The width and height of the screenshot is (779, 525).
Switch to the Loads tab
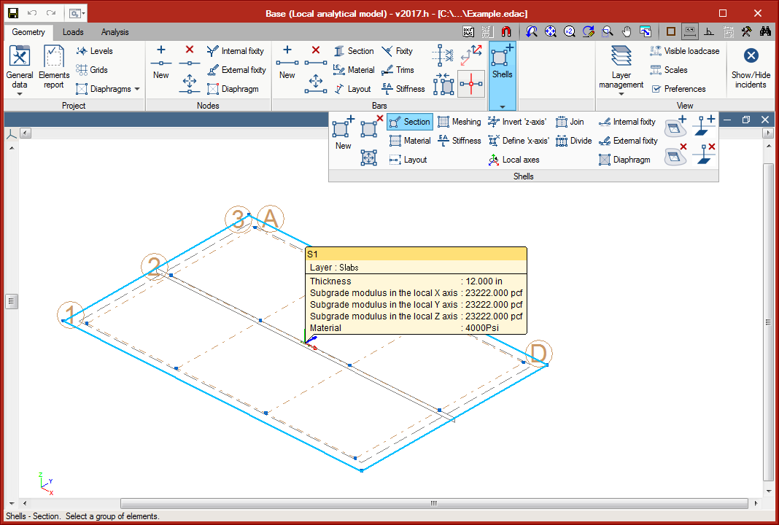(73, 32)
